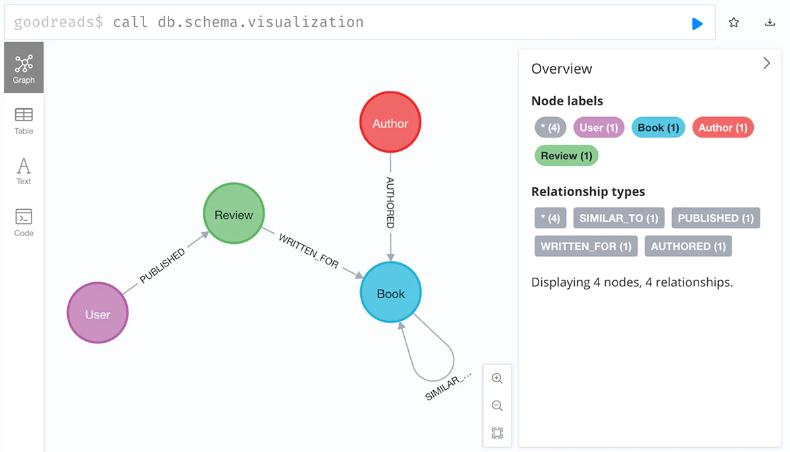Save query to favorites with star icon
790x452 pixels.
coord(734,23)
